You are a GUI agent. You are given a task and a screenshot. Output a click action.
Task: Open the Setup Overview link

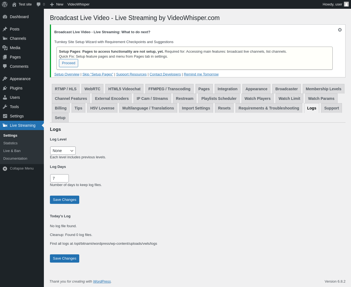click(x=67, y=74)
